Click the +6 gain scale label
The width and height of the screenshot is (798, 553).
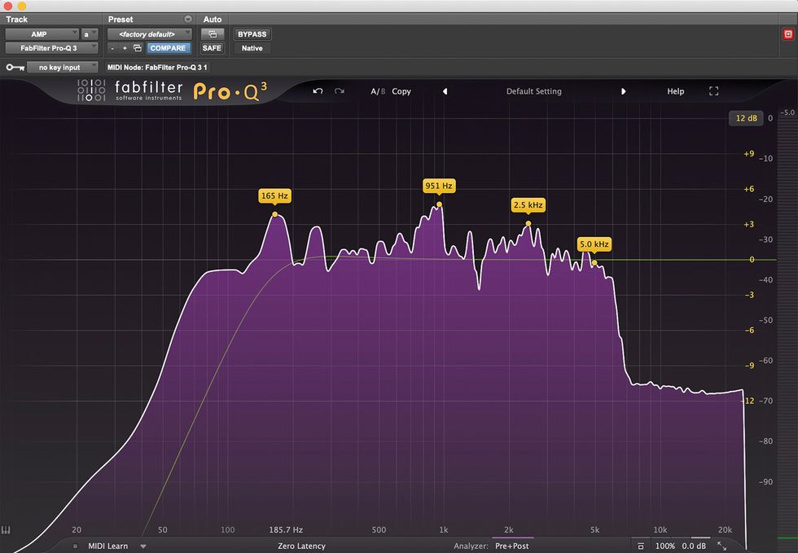[x=748, y=189]
